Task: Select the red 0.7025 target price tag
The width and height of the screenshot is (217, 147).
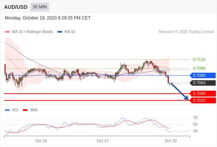Action: [x=203, y=100]
